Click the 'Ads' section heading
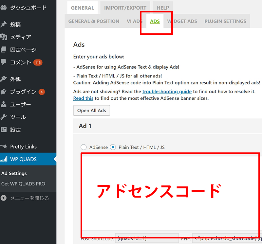Image resolution: width=262 pixels, height=244 pixels. [79, 44]
